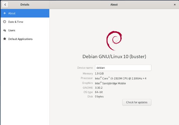The image size is (179, 125).
Task: Click the "Graphics" label
Action: click(x=87, y=83)
